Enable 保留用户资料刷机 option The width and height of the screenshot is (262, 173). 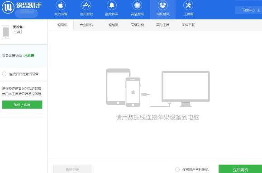point(177,169)
